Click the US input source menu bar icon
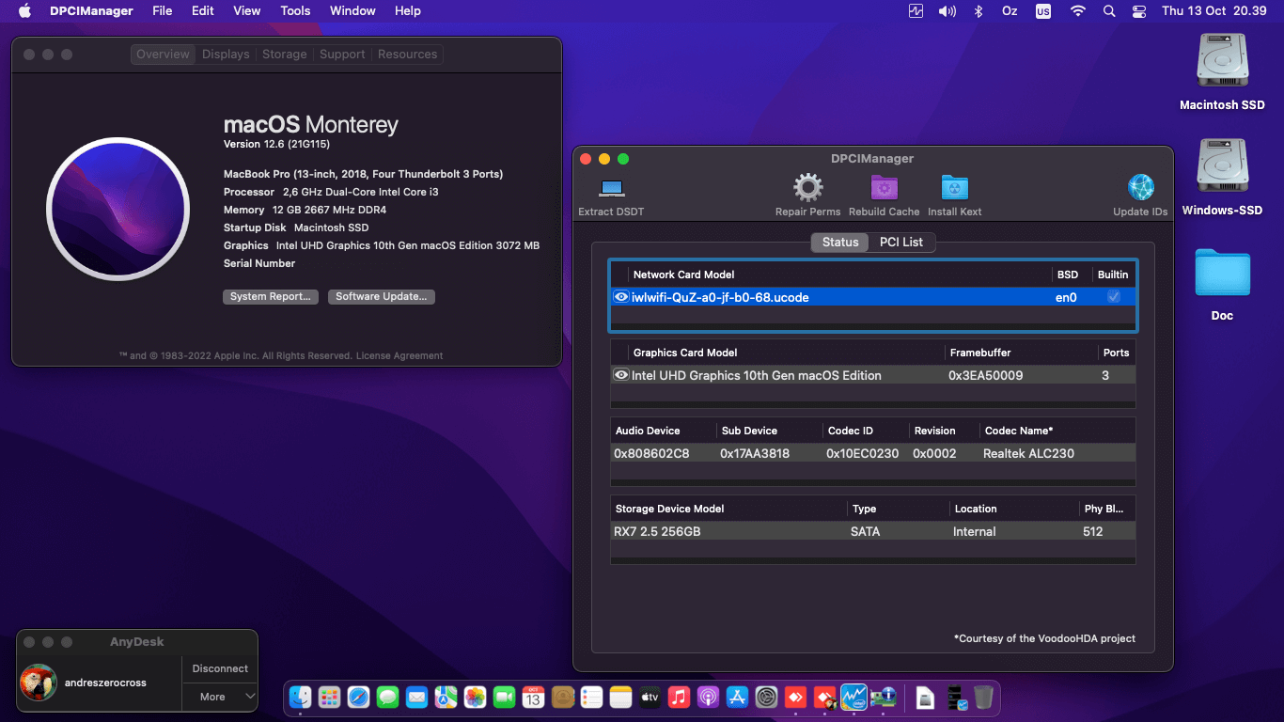Viewport: 1284px width, 722px height. click(1043, 11)
